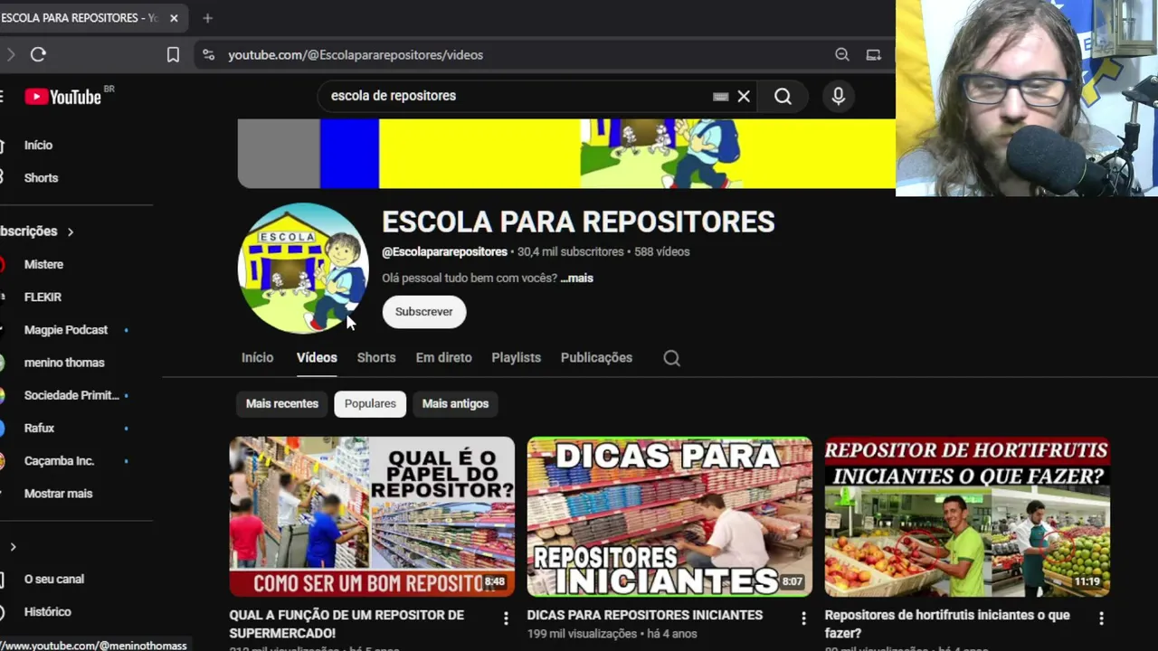
Task: Play the 'Qual é o papel do repositor' thumbnail
Action: (372, 517)
